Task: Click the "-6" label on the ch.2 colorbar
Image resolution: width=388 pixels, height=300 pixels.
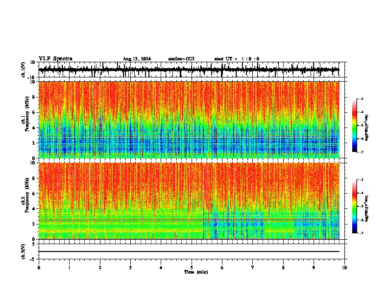Action: 361,220
